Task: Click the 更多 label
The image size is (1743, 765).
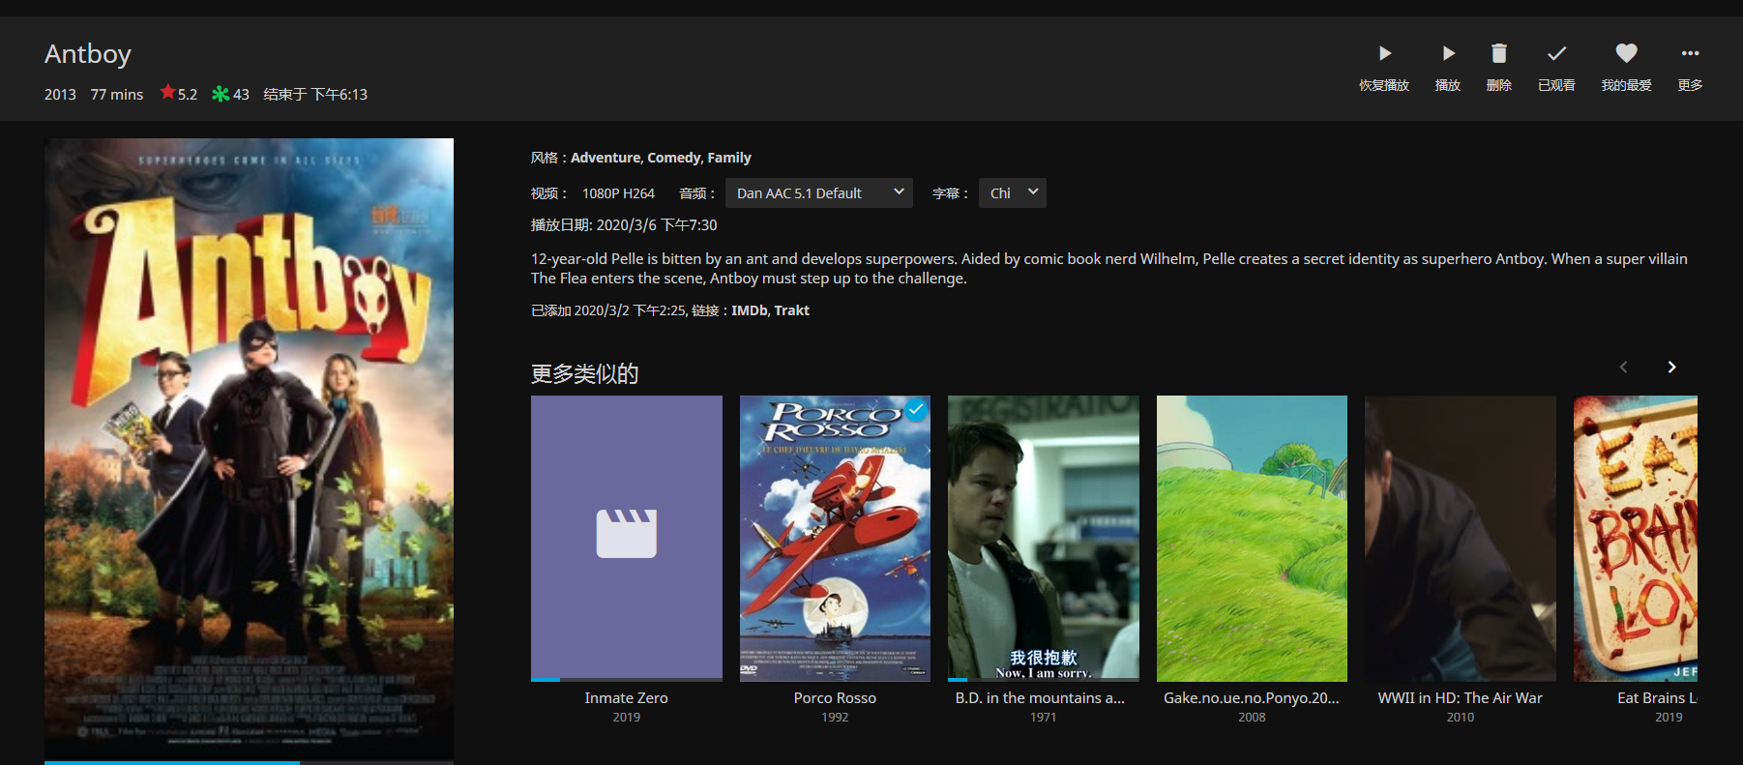Action: click(x=1690, y=85)
